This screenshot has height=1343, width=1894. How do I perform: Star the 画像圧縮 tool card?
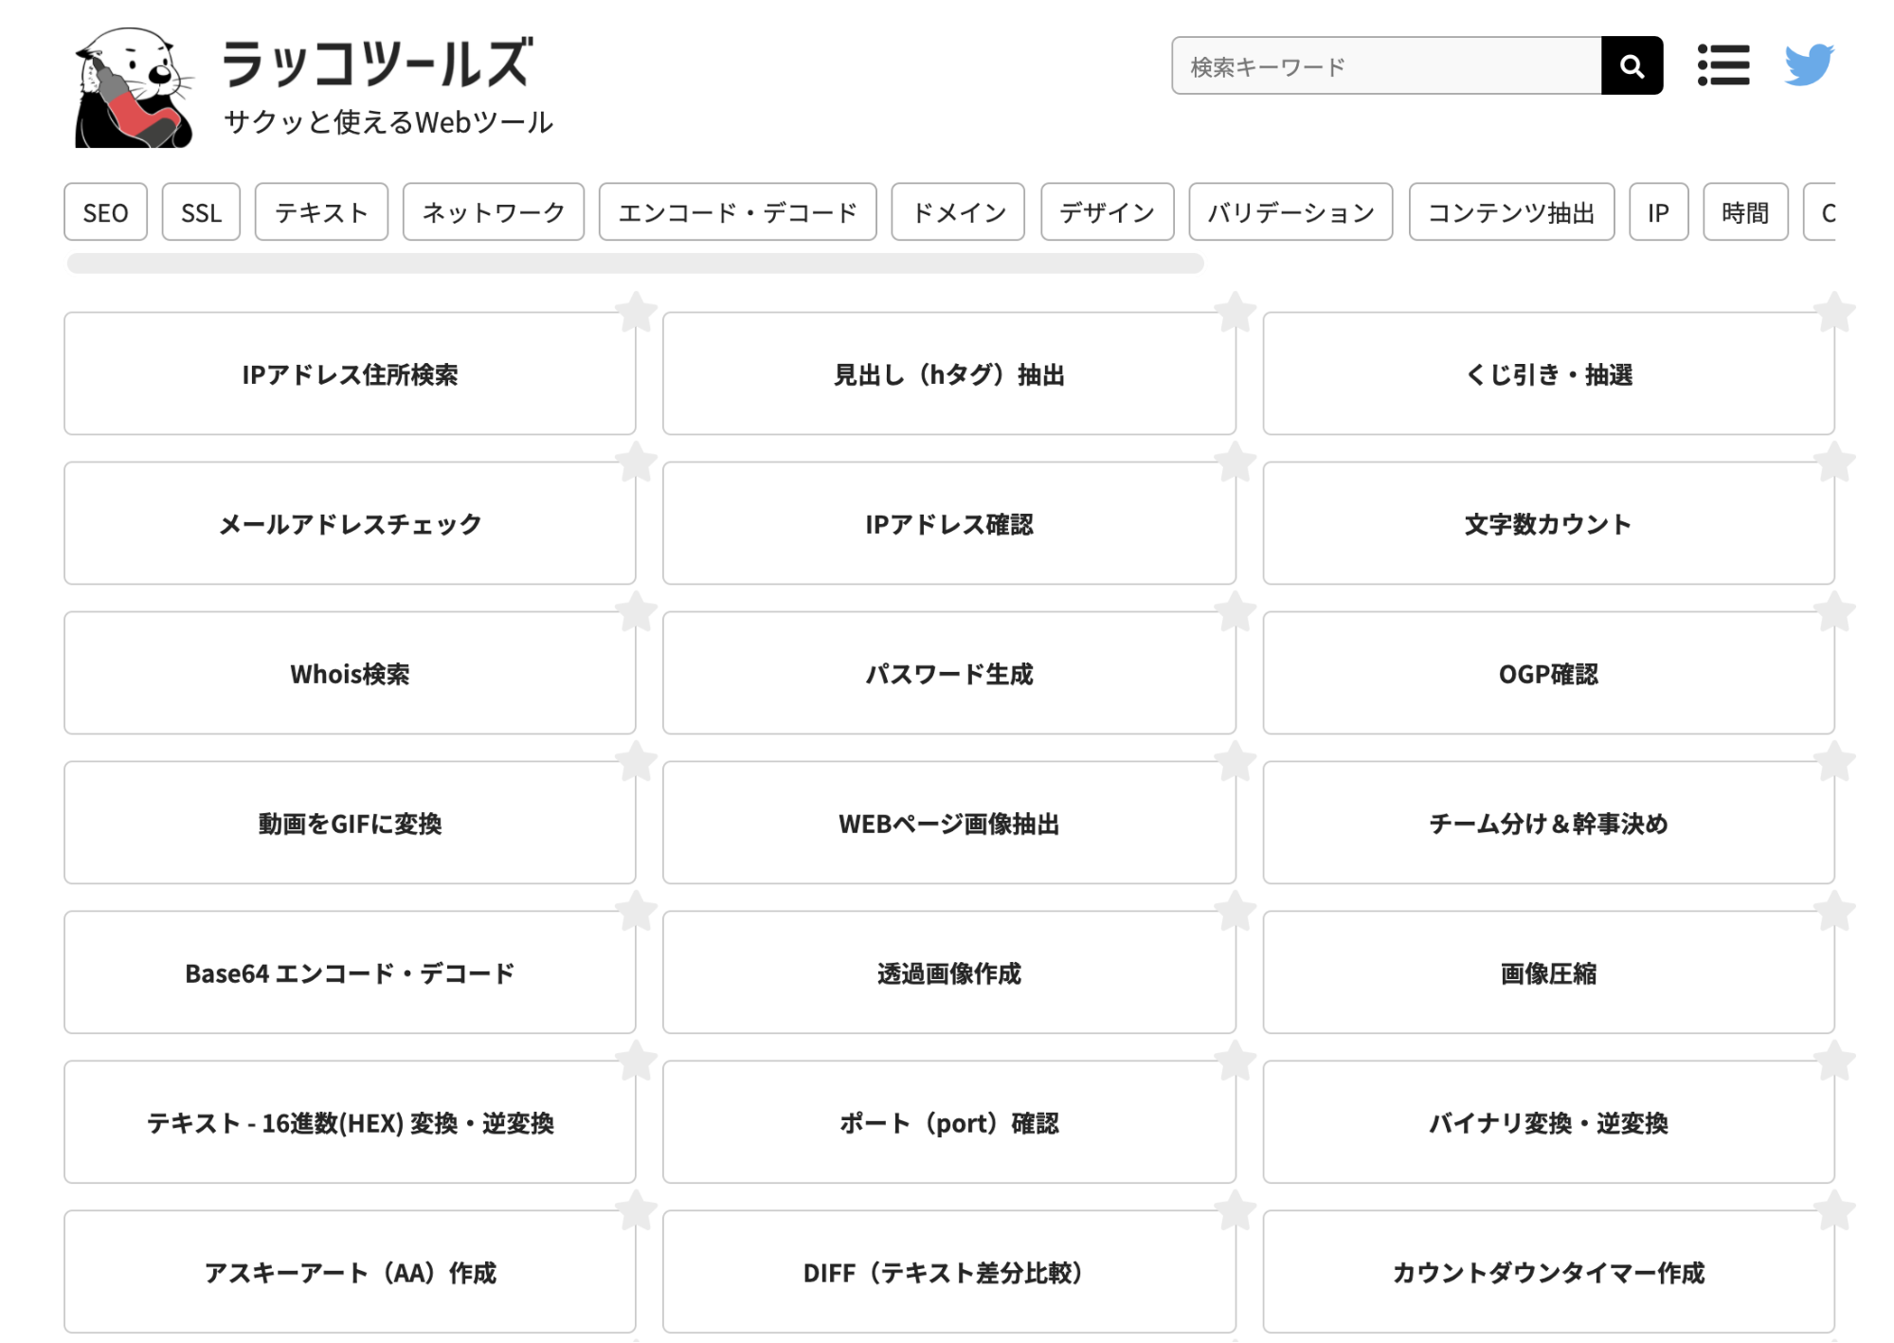(1834, 911)
